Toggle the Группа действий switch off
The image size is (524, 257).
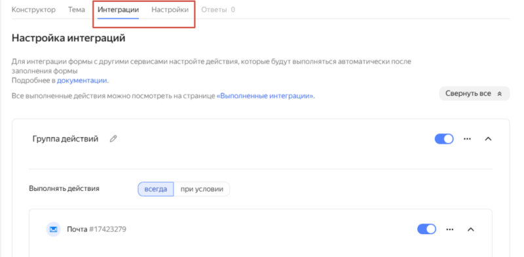pyautogui.click(x=444, y=138)
